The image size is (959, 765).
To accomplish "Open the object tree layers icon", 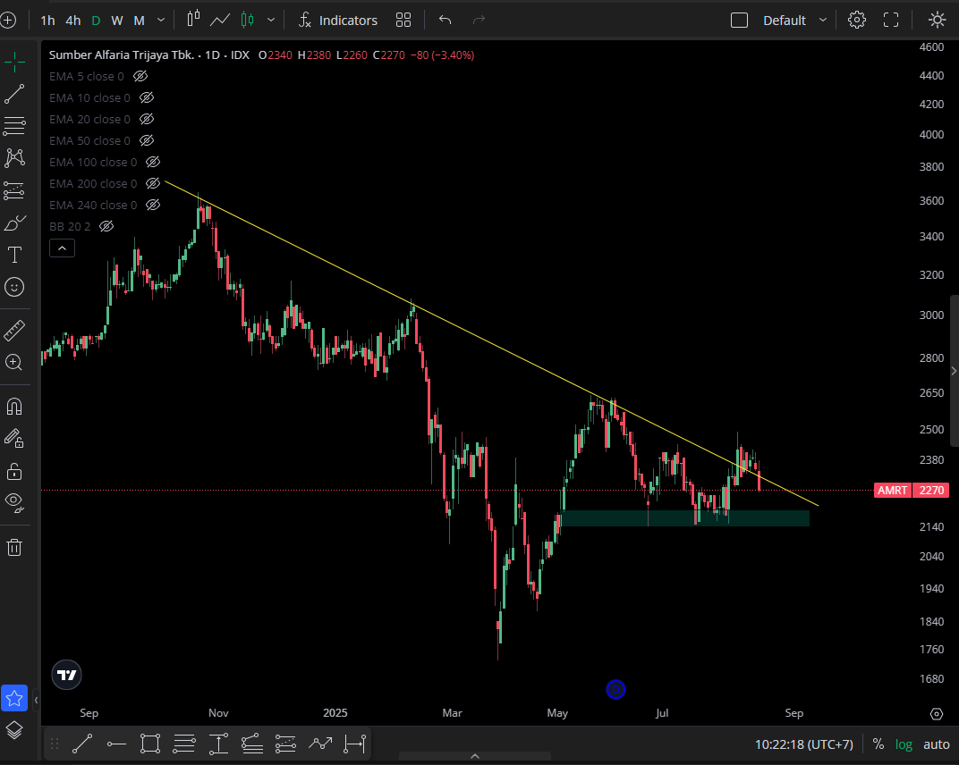I will (x=14, y=729).
